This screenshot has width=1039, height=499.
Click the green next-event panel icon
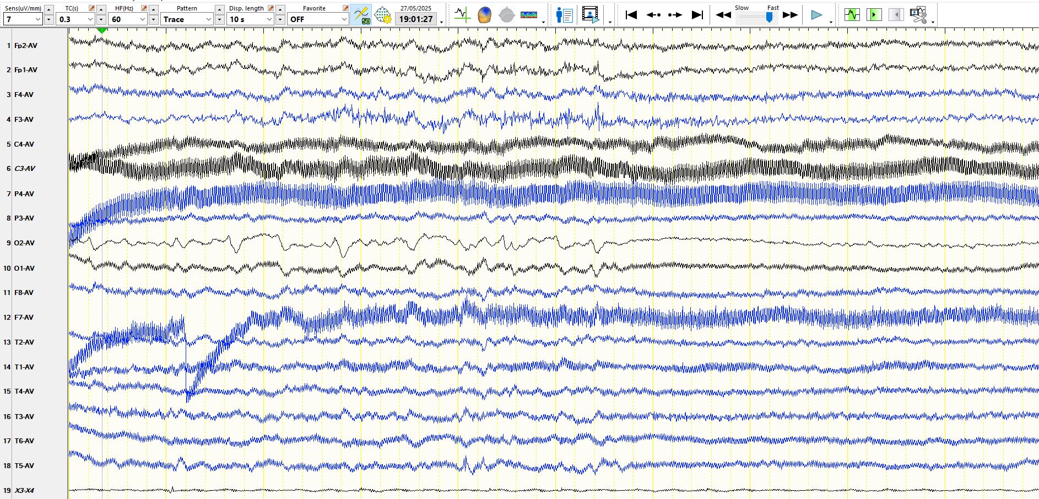874,15
